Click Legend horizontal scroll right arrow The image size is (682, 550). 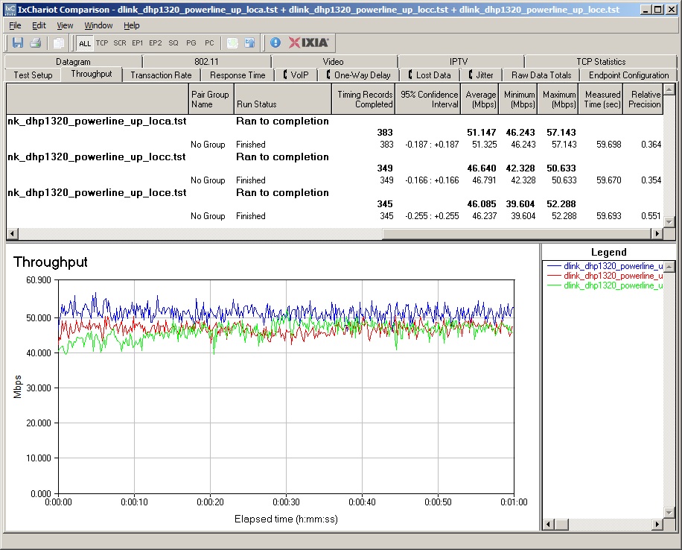click(657, 525)
